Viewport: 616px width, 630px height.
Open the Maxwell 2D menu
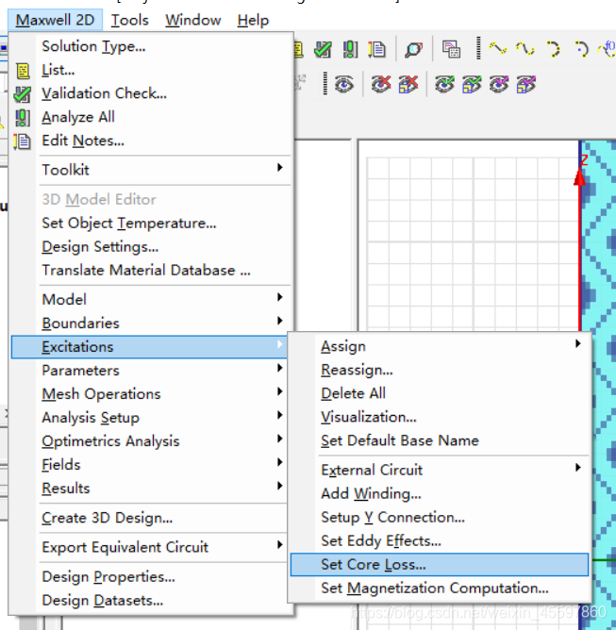pyautogui.click(x=55, y=20)
